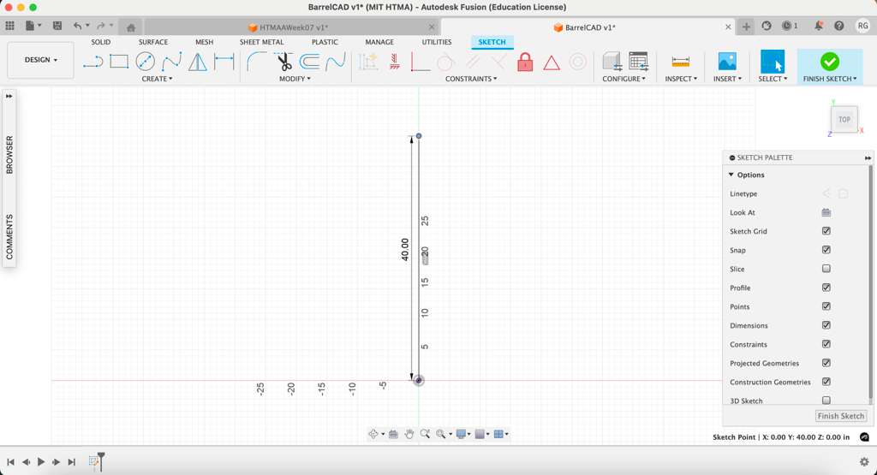The height and width of the screenshot is (475, 877).
Task: Click the Insert image icon
Action: tap(727, 62)
